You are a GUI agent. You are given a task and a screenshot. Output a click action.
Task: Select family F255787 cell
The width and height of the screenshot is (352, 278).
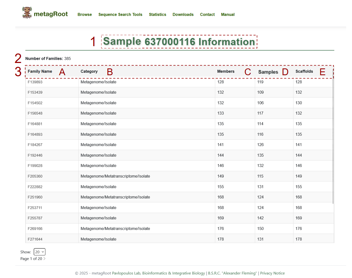pos(35,218)
